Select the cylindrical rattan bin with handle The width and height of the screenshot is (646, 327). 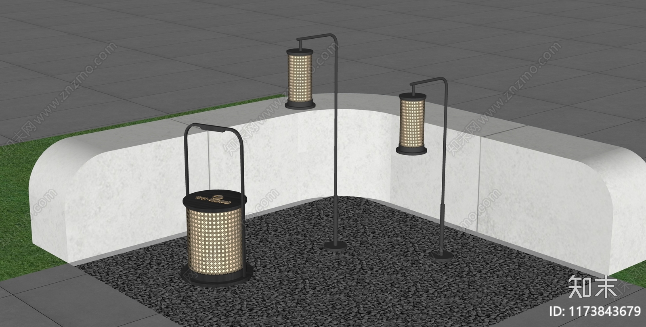click(216, 204)
